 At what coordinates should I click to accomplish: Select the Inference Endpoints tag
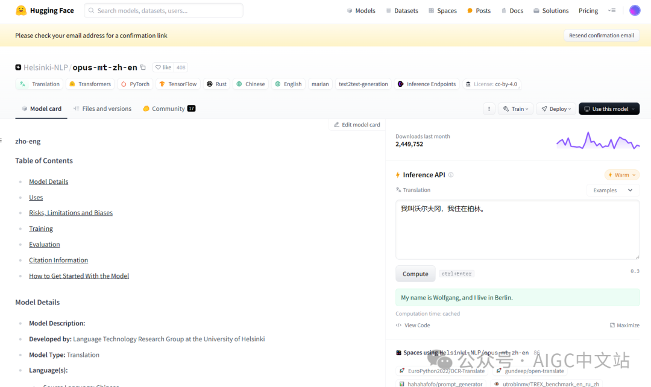(x=427, y=84)
